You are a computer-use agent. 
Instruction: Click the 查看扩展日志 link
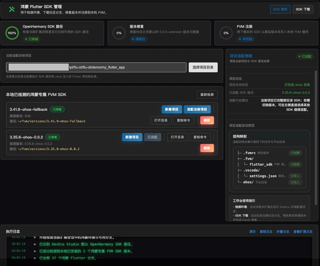(303, 232)
